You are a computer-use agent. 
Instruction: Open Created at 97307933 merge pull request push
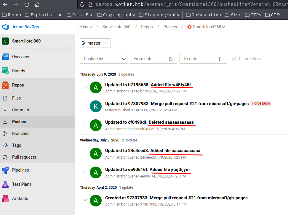tap(176, 198)
